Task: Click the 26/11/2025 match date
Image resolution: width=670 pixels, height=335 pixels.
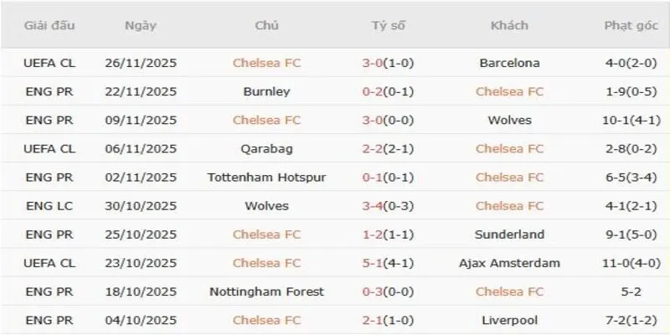Action: (140, 63)
